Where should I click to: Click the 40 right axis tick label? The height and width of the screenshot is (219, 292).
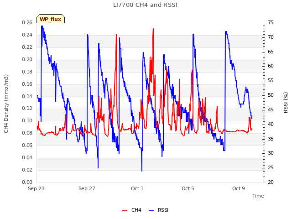coord(271,124)
